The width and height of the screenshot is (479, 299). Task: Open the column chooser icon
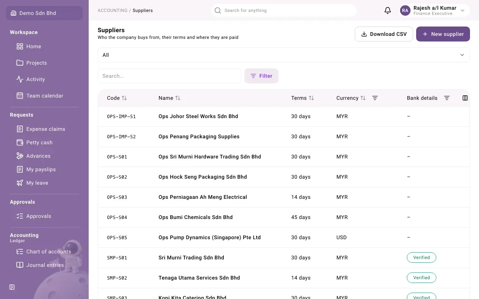coord(465,98)
